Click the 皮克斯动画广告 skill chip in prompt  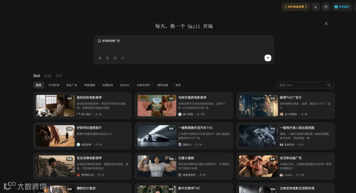pos(109,41)
